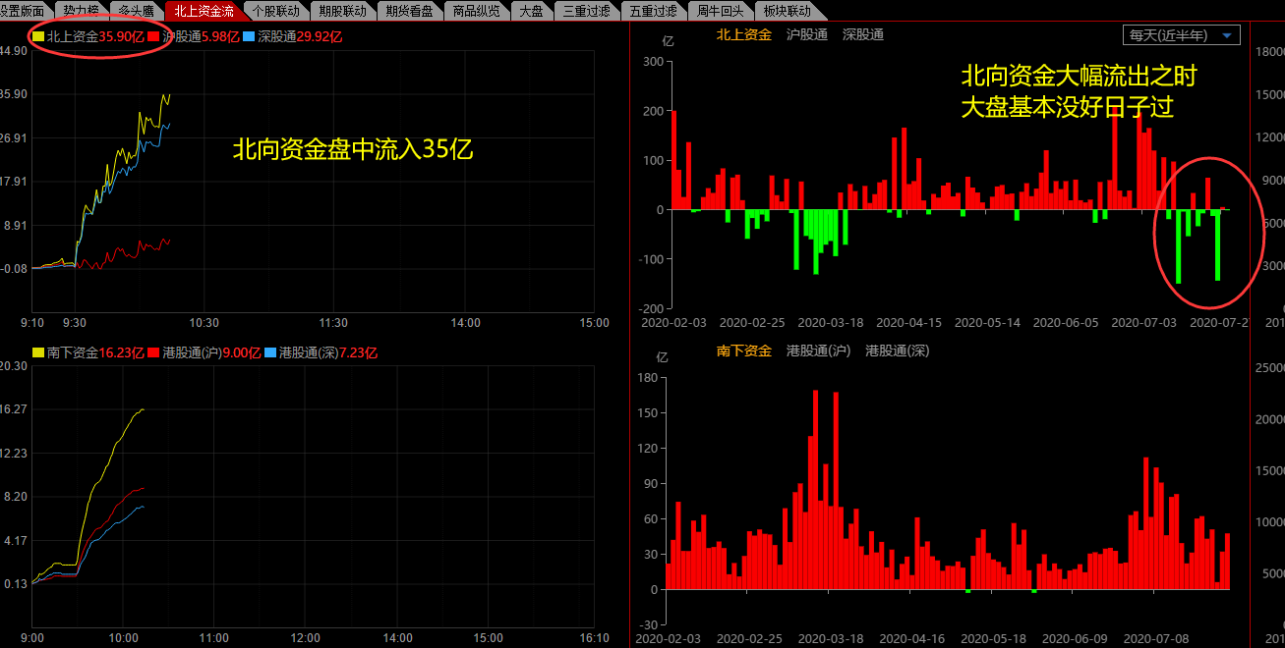Open the 板块联动 tab
This screenshot has width=1285, height=648.
[787, 11]
